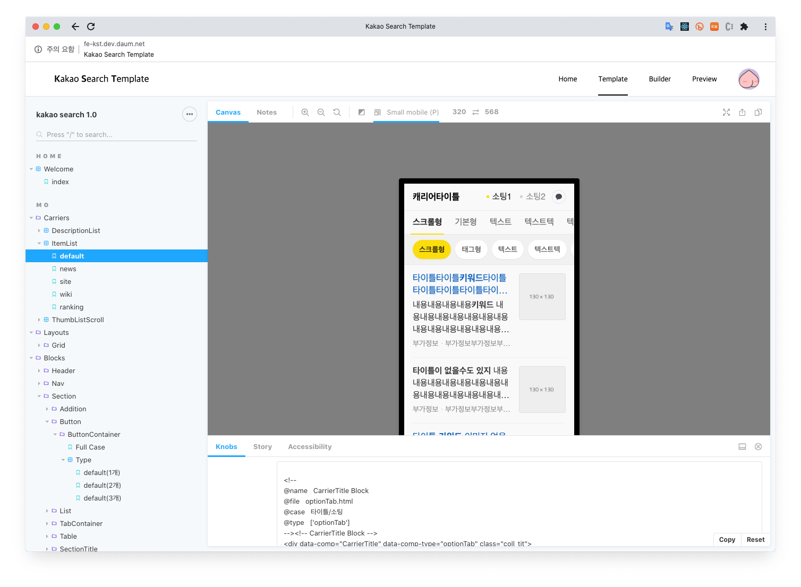Toggle the 텍스트 pill chip
The image size is (801, 587).
click(508, 249)
